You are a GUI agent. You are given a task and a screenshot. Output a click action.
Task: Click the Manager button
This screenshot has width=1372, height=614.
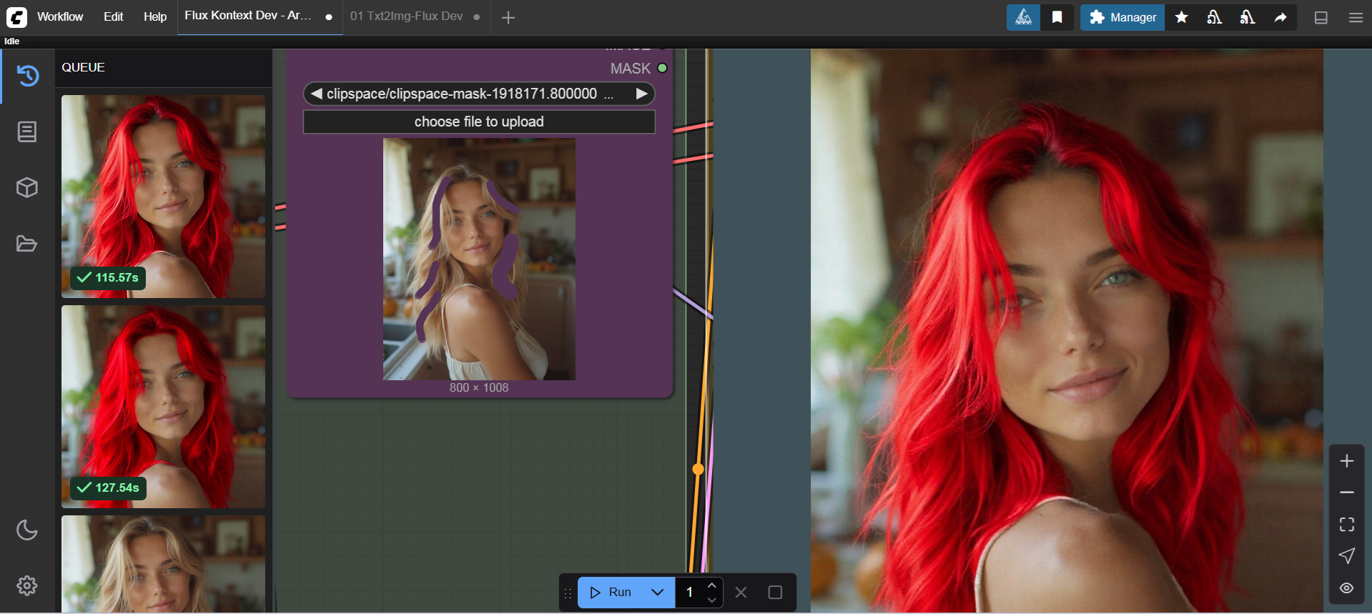(x=1122, y=17)
